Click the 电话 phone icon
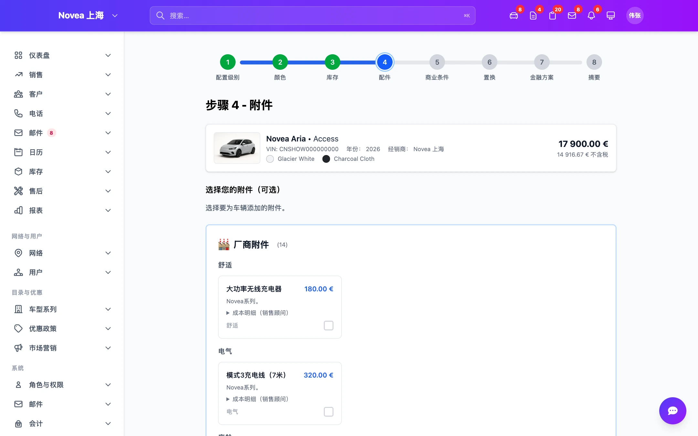 coord(18,113)
